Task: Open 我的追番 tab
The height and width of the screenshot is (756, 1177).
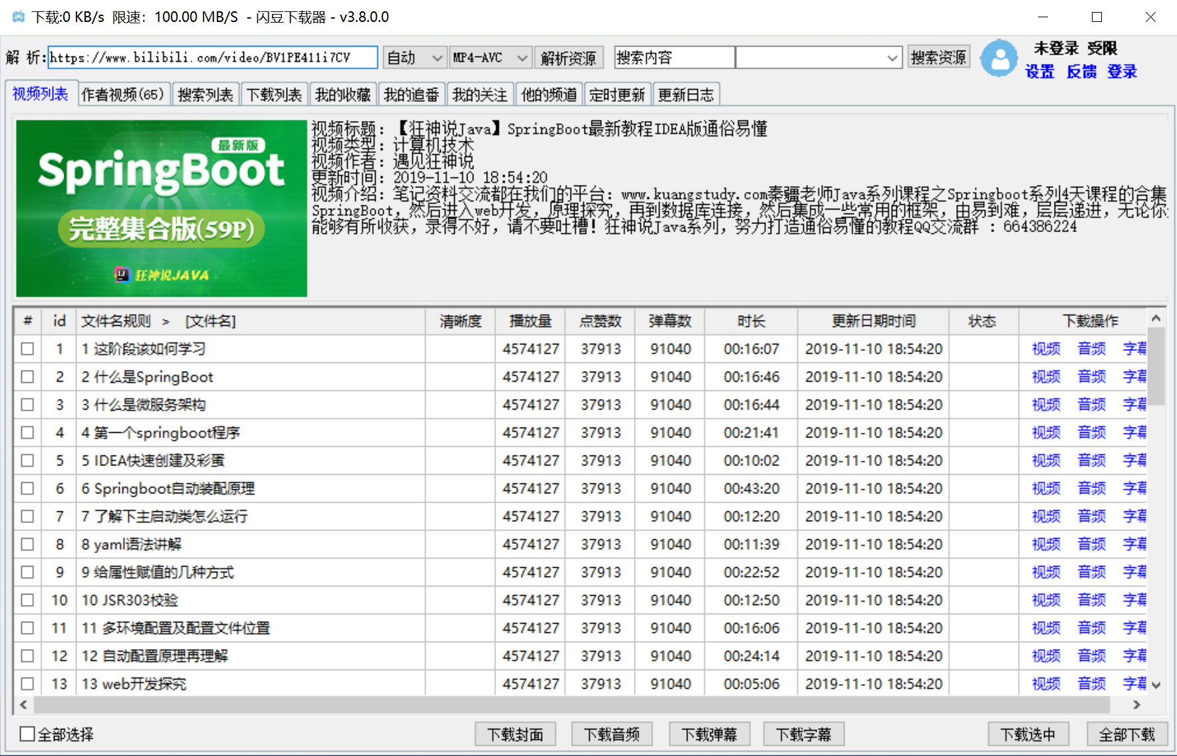Action: coord(411,94)
